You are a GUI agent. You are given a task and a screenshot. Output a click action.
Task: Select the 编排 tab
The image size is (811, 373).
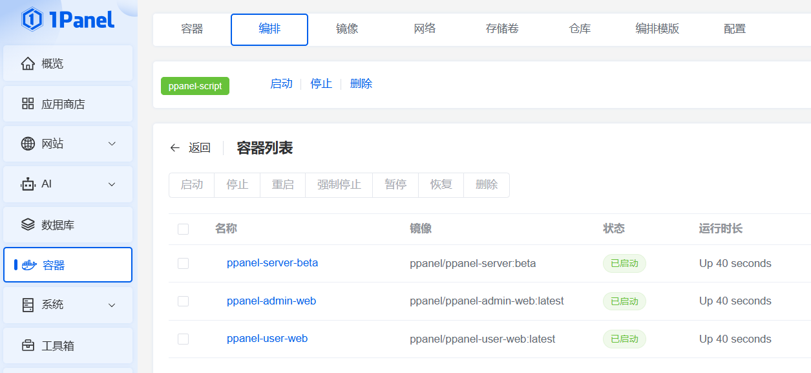pos(269,29)
